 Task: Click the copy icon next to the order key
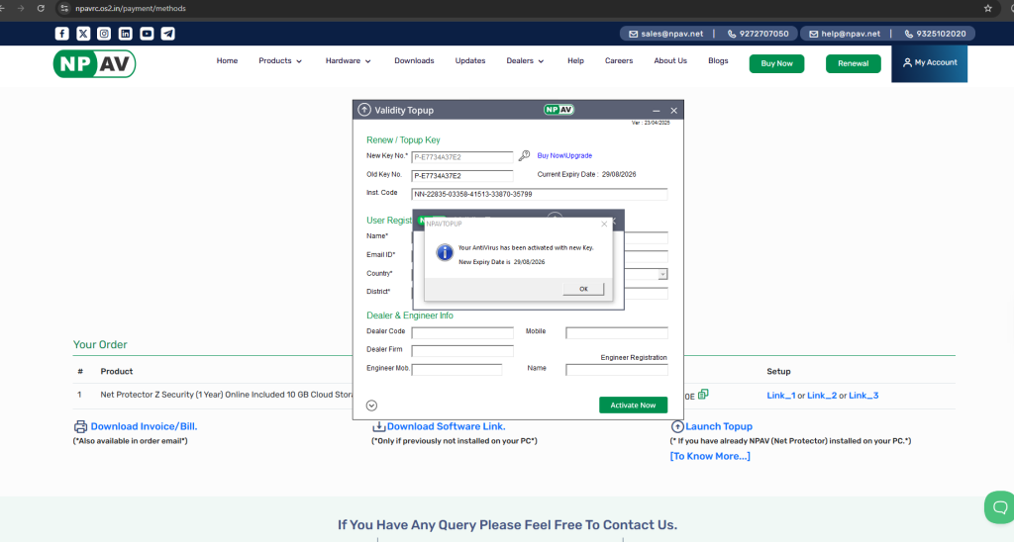[703, 395]
